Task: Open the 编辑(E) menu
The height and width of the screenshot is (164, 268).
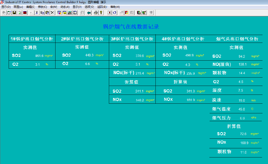Action: click(x=30, y=7)
